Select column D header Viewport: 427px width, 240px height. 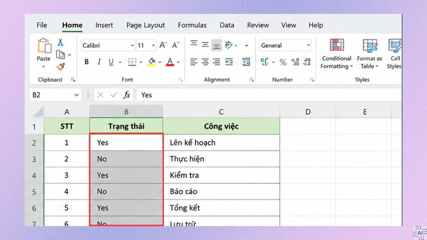click(x=308, y=112)
